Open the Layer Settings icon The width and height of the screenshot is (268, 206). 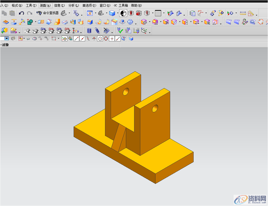point(192,13)
